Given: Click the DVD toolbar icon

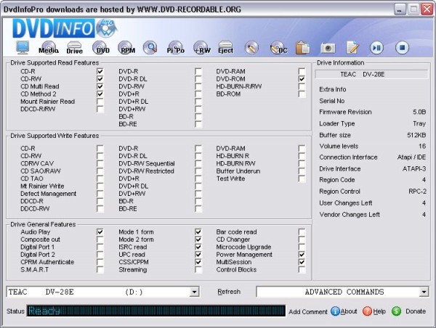Looking at the screenshot, I should click(x=102, y=49).
